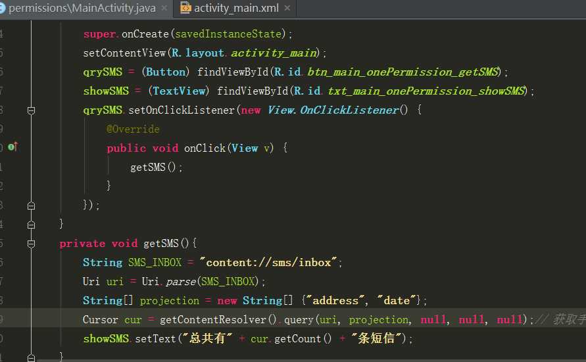
Task: Click on '(TextView)' cast text
Action: [x=179, y=91]
